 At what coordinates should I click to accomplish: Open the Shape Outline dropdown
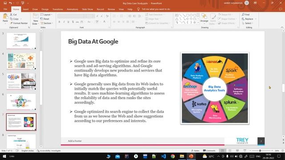(x=227, y=19)
